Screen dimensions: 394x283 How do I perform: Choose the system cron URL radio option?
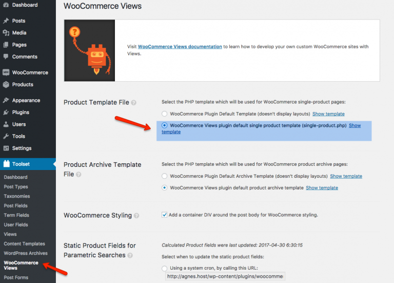click(164, 268)
